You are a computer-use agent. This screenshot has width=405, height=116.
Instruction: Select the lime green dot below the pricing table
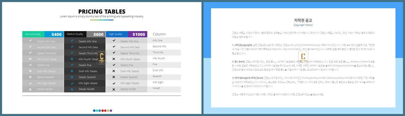pos(108,111)
